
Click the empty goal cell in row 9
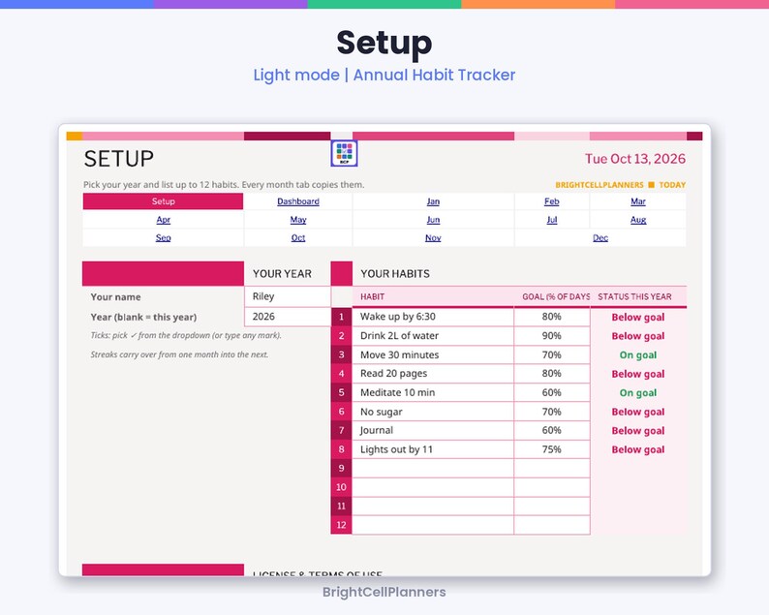(x=552, y=469)
